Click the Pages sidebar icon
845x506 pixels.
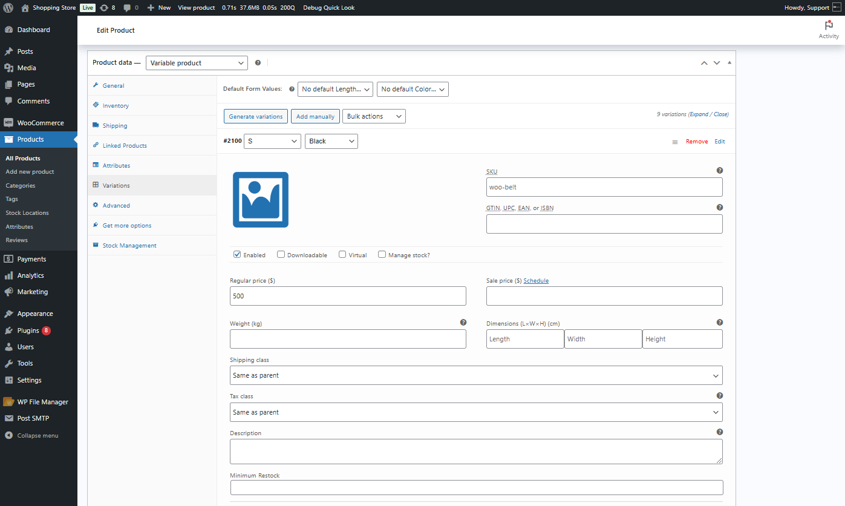pyautogui.click(x=8, y=84)
